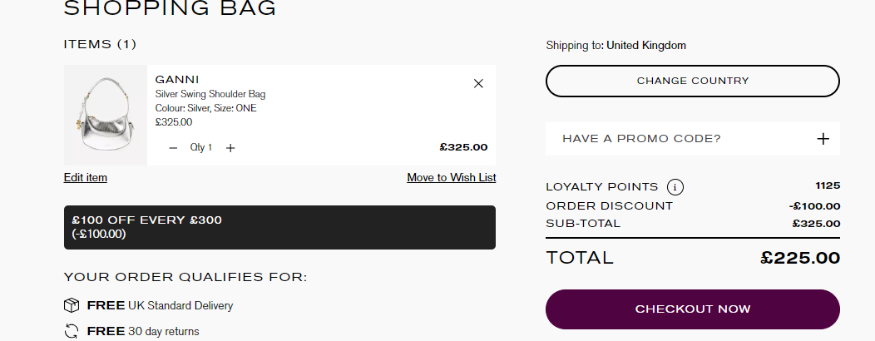Viewport: 875px width, 341px height.
Task: Click the -£100.00 order discount value
Action: (814, 206)
